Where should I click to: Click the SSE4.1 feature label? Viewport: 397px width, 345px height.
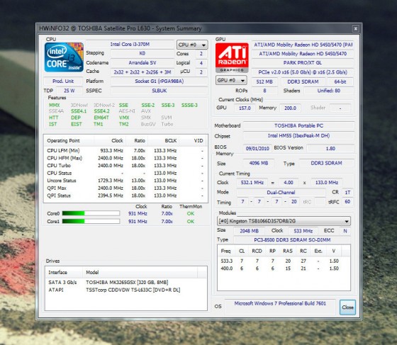79,111
